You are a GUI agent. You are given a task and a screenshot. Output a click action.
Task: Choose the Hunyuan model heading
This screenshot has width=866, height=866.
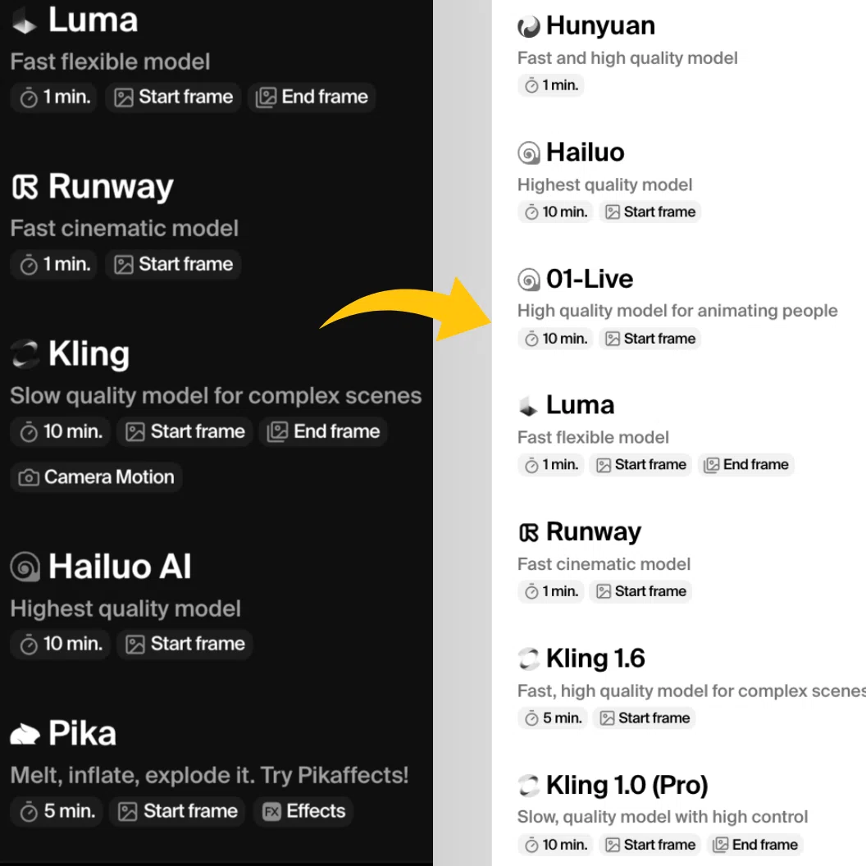[x=600, y=25]
